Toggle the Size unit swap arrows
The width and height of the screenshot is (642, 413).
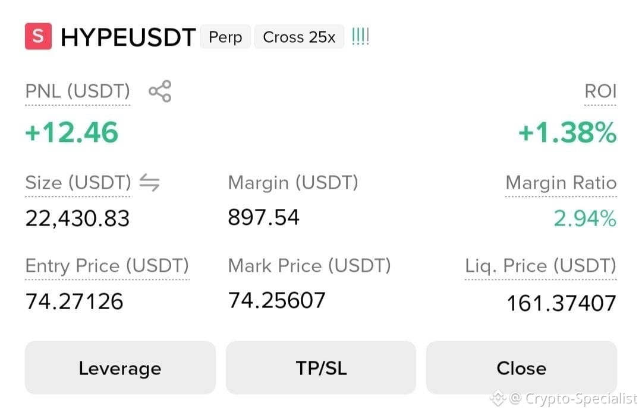point(149,182)
